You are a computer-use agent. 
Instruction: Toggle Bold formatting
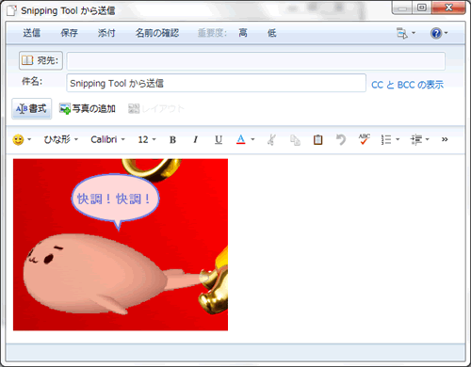coord(172,139)
